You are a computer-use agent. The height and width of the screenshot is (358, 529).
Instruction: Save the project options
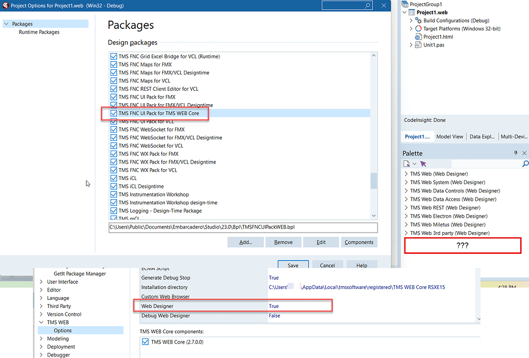point(293,265)
